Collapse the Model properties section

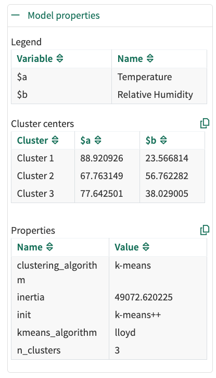(x=16, y=16)
